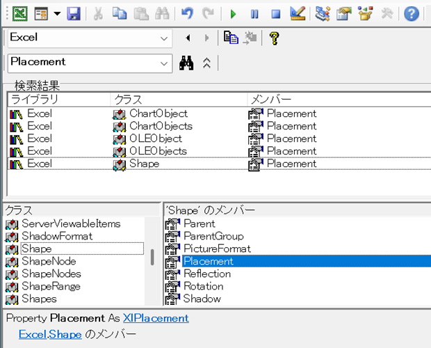Open the Insert object dropdown arrow
The width and height of the screenshot is (431, 348).
click(57, 13)
